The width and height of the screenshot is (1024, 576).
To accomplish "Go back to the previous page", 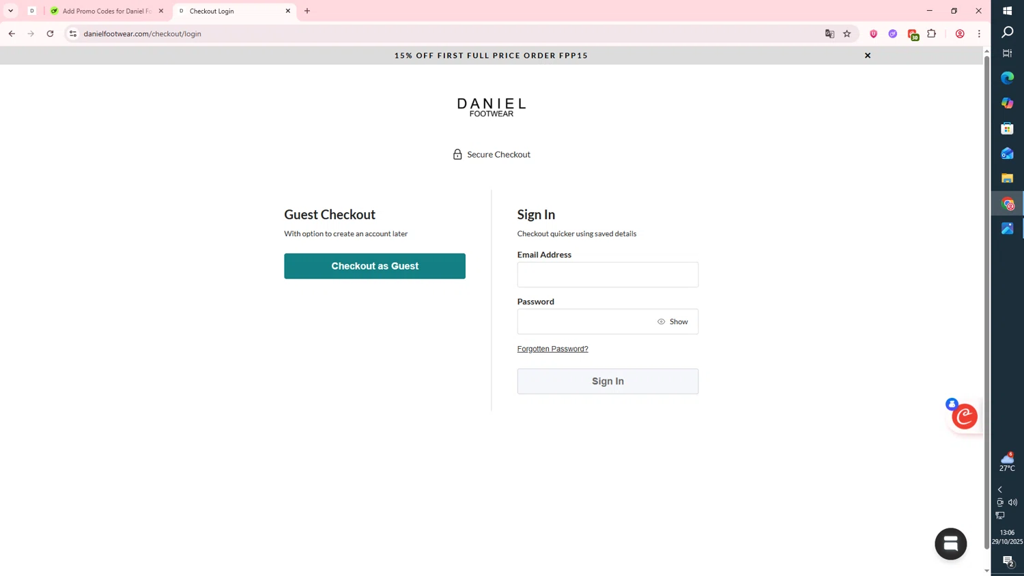I will 12,33.
